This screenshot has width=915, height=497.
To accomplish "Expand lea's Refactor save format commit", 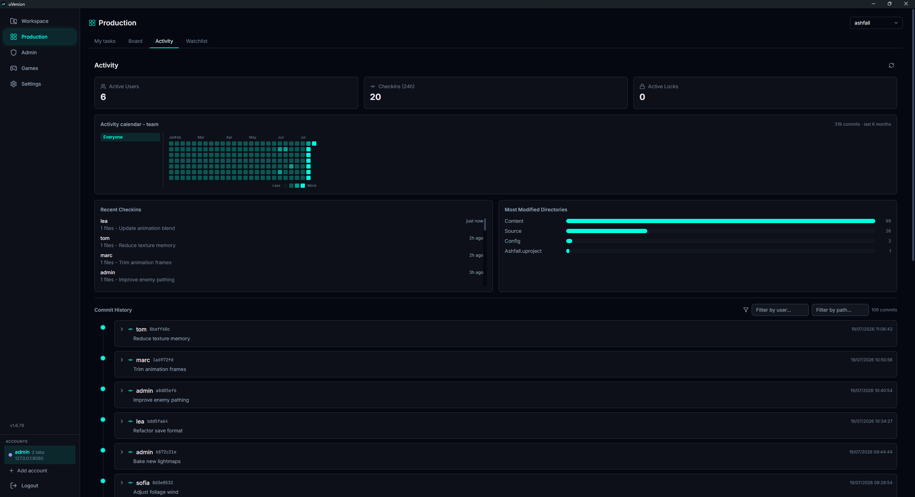I will 122,421.
